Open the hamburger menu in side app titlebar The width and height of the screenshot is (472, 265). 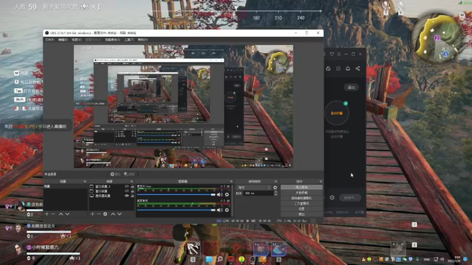(x=339, y=54)
